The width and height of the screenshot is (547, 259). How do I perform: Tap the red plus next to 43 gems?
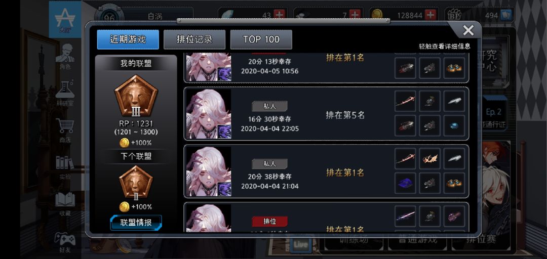(x=279, y=15)
